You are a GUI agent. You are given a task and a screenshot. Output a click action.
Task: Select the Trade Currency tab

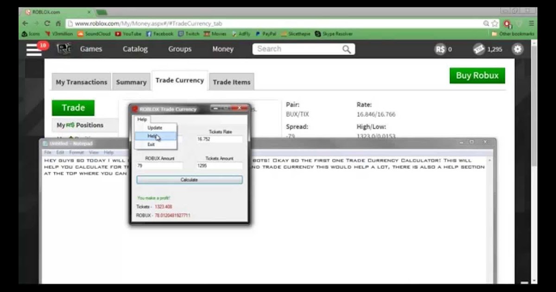click(x=180, y=81)
